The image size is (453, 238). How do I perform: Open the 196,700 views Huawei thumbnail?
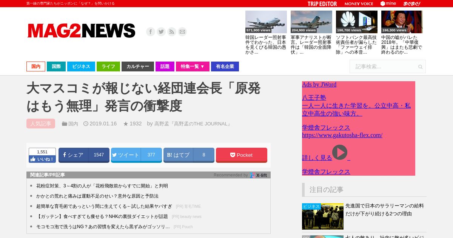pos(357,22)
